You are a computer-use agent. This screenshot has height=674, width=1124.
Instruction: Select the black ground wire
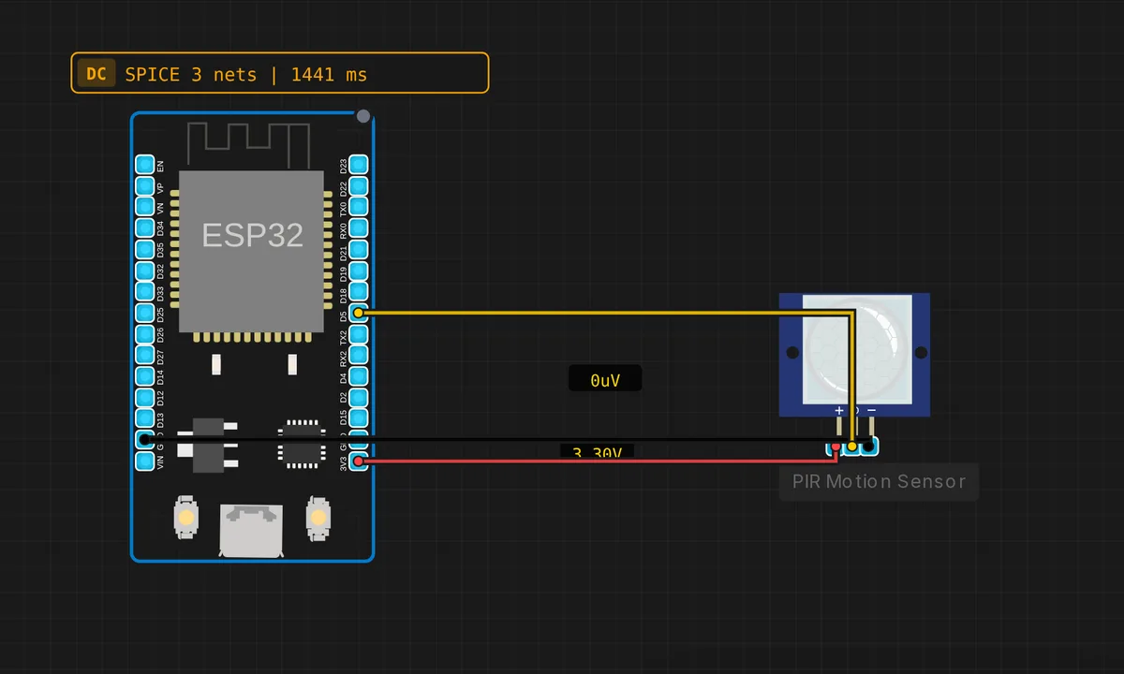506,439
